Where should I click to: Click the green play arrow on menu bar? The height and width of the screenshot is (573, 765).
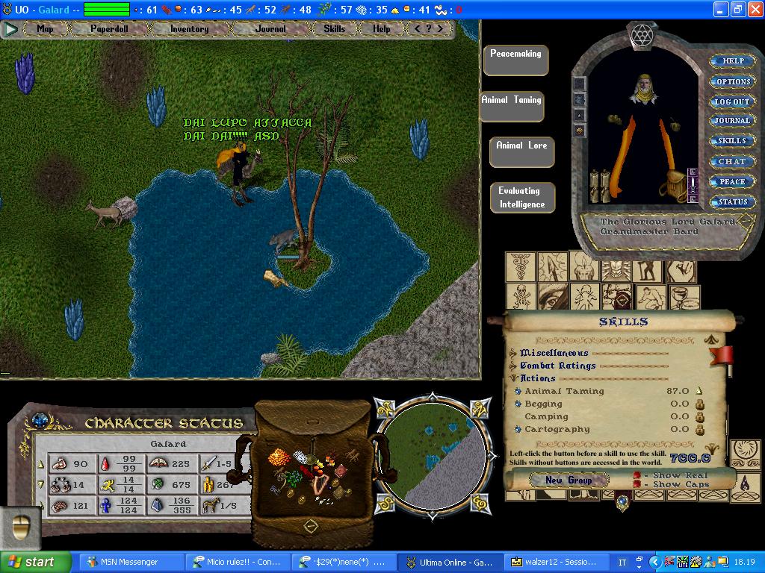pos(10,29)
